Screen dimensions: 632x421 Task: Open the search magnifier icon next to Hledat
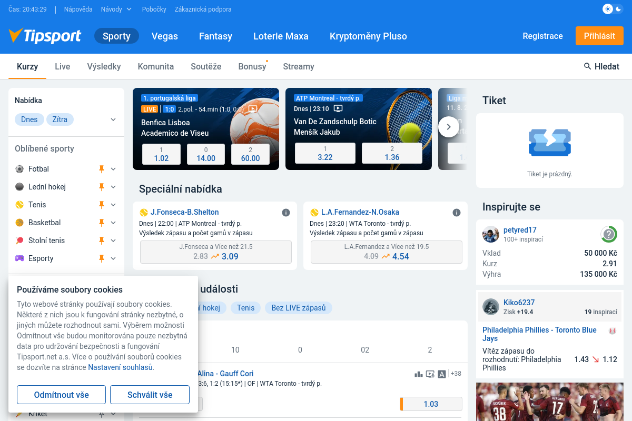coord(588,66)
